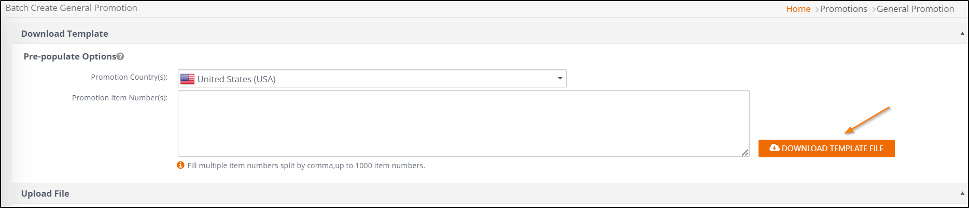Screen dimensions: 969x208
Task: Open the Promotions breadcrumb
Action: pyautogui.click(x=844, y=9)
